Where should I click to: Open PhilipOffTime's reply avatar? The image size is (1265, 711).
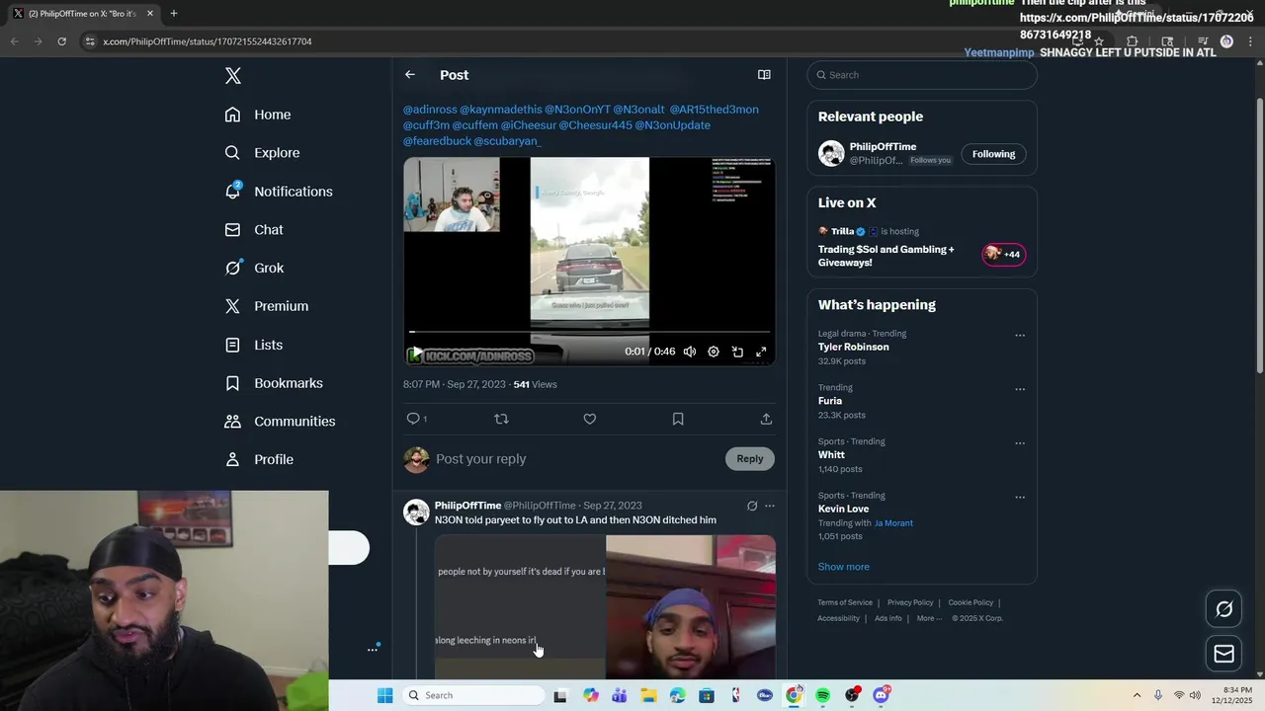tap(416, 513)
